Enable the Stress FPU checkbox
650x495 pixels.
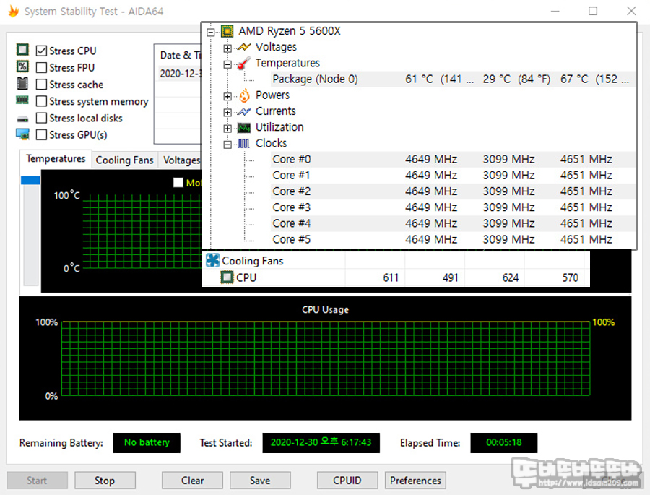pos(41,68)
